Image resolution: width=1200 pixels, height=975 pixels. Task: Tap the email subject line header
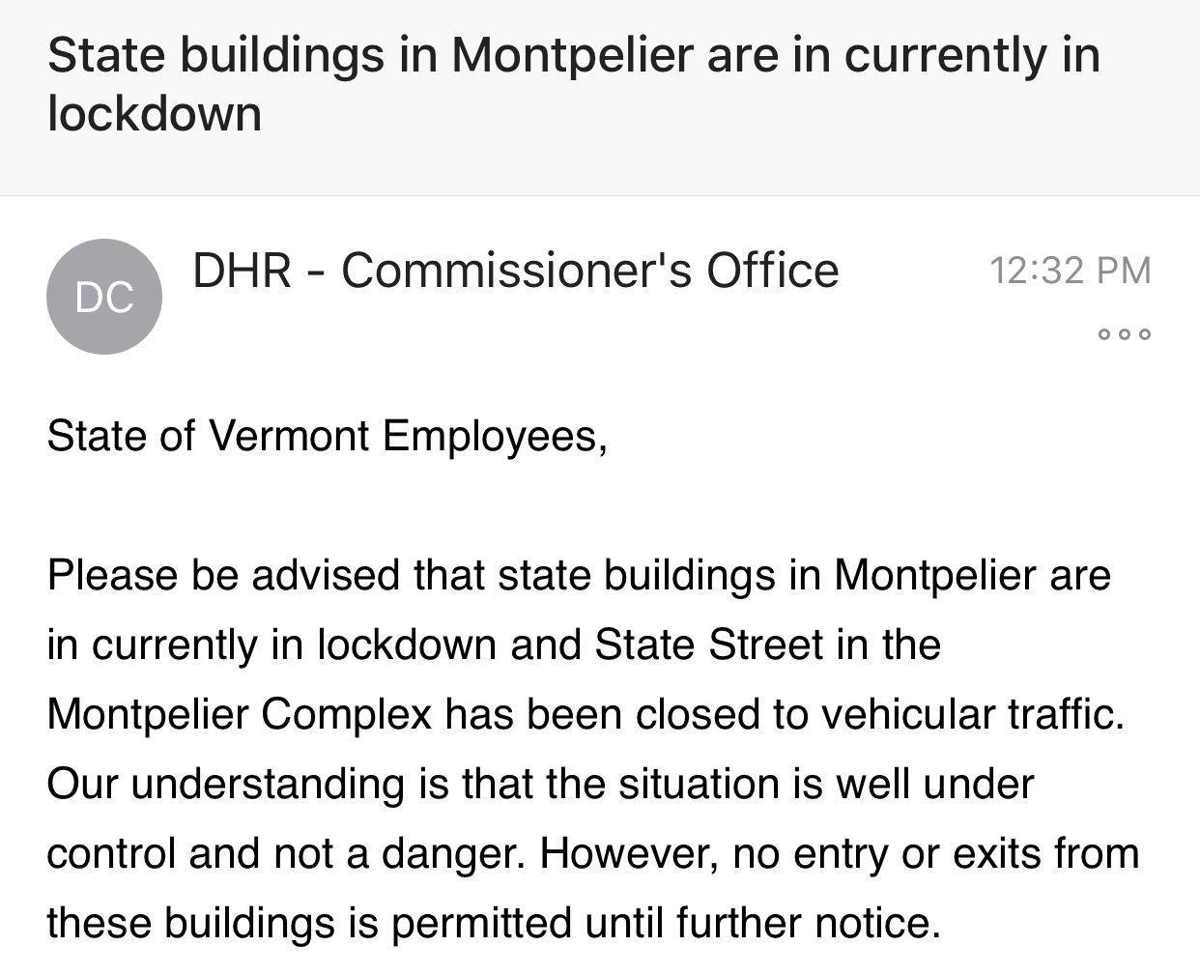pyautogui.click(x=574, y=83)
